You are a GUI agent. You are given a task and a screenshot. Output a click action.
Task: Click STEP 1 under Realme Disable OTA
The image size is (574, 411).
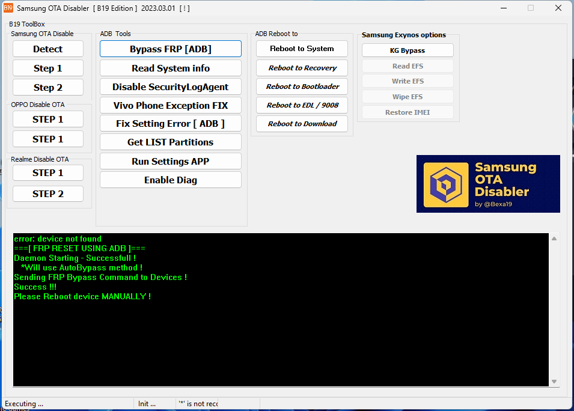[47, 172]
